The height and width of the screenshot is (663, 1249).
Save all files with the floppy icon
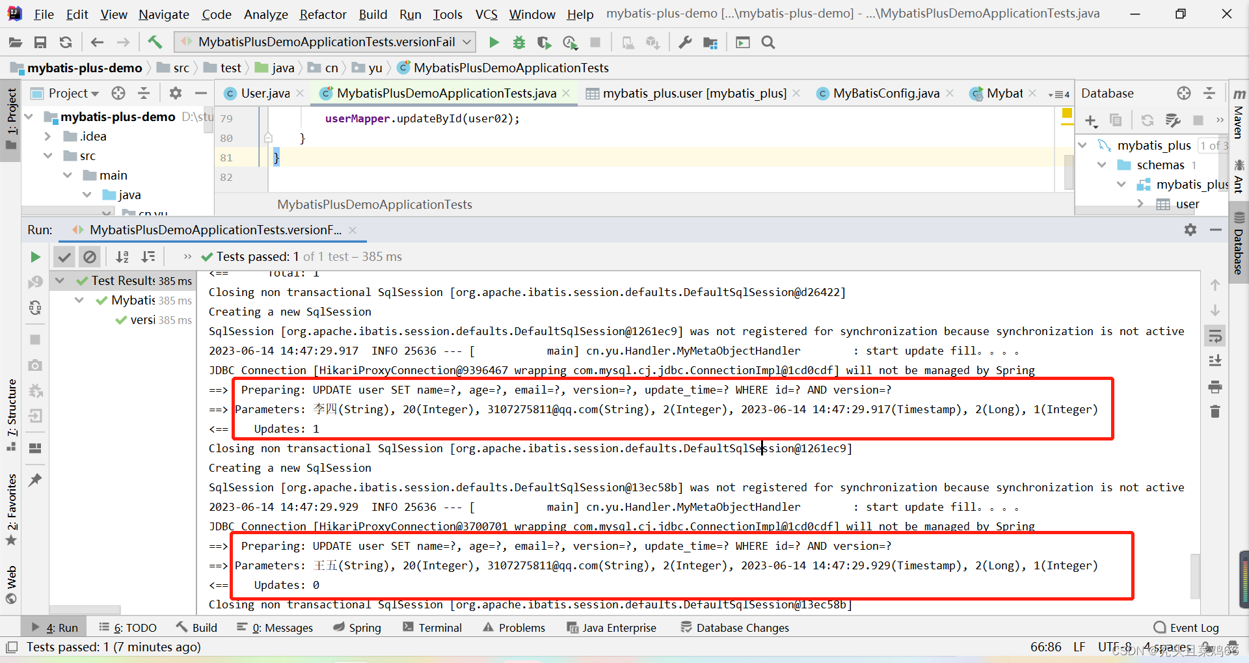(40, 42)
